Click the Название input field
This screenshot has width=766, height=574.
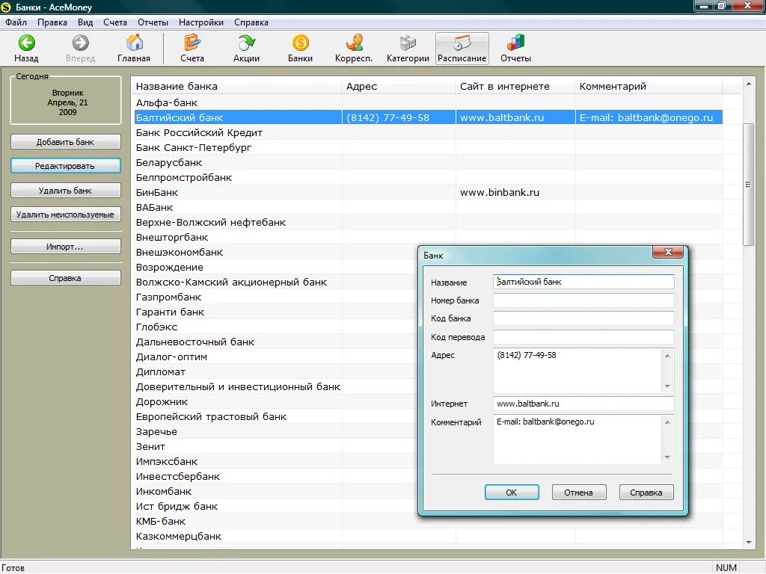583,282
